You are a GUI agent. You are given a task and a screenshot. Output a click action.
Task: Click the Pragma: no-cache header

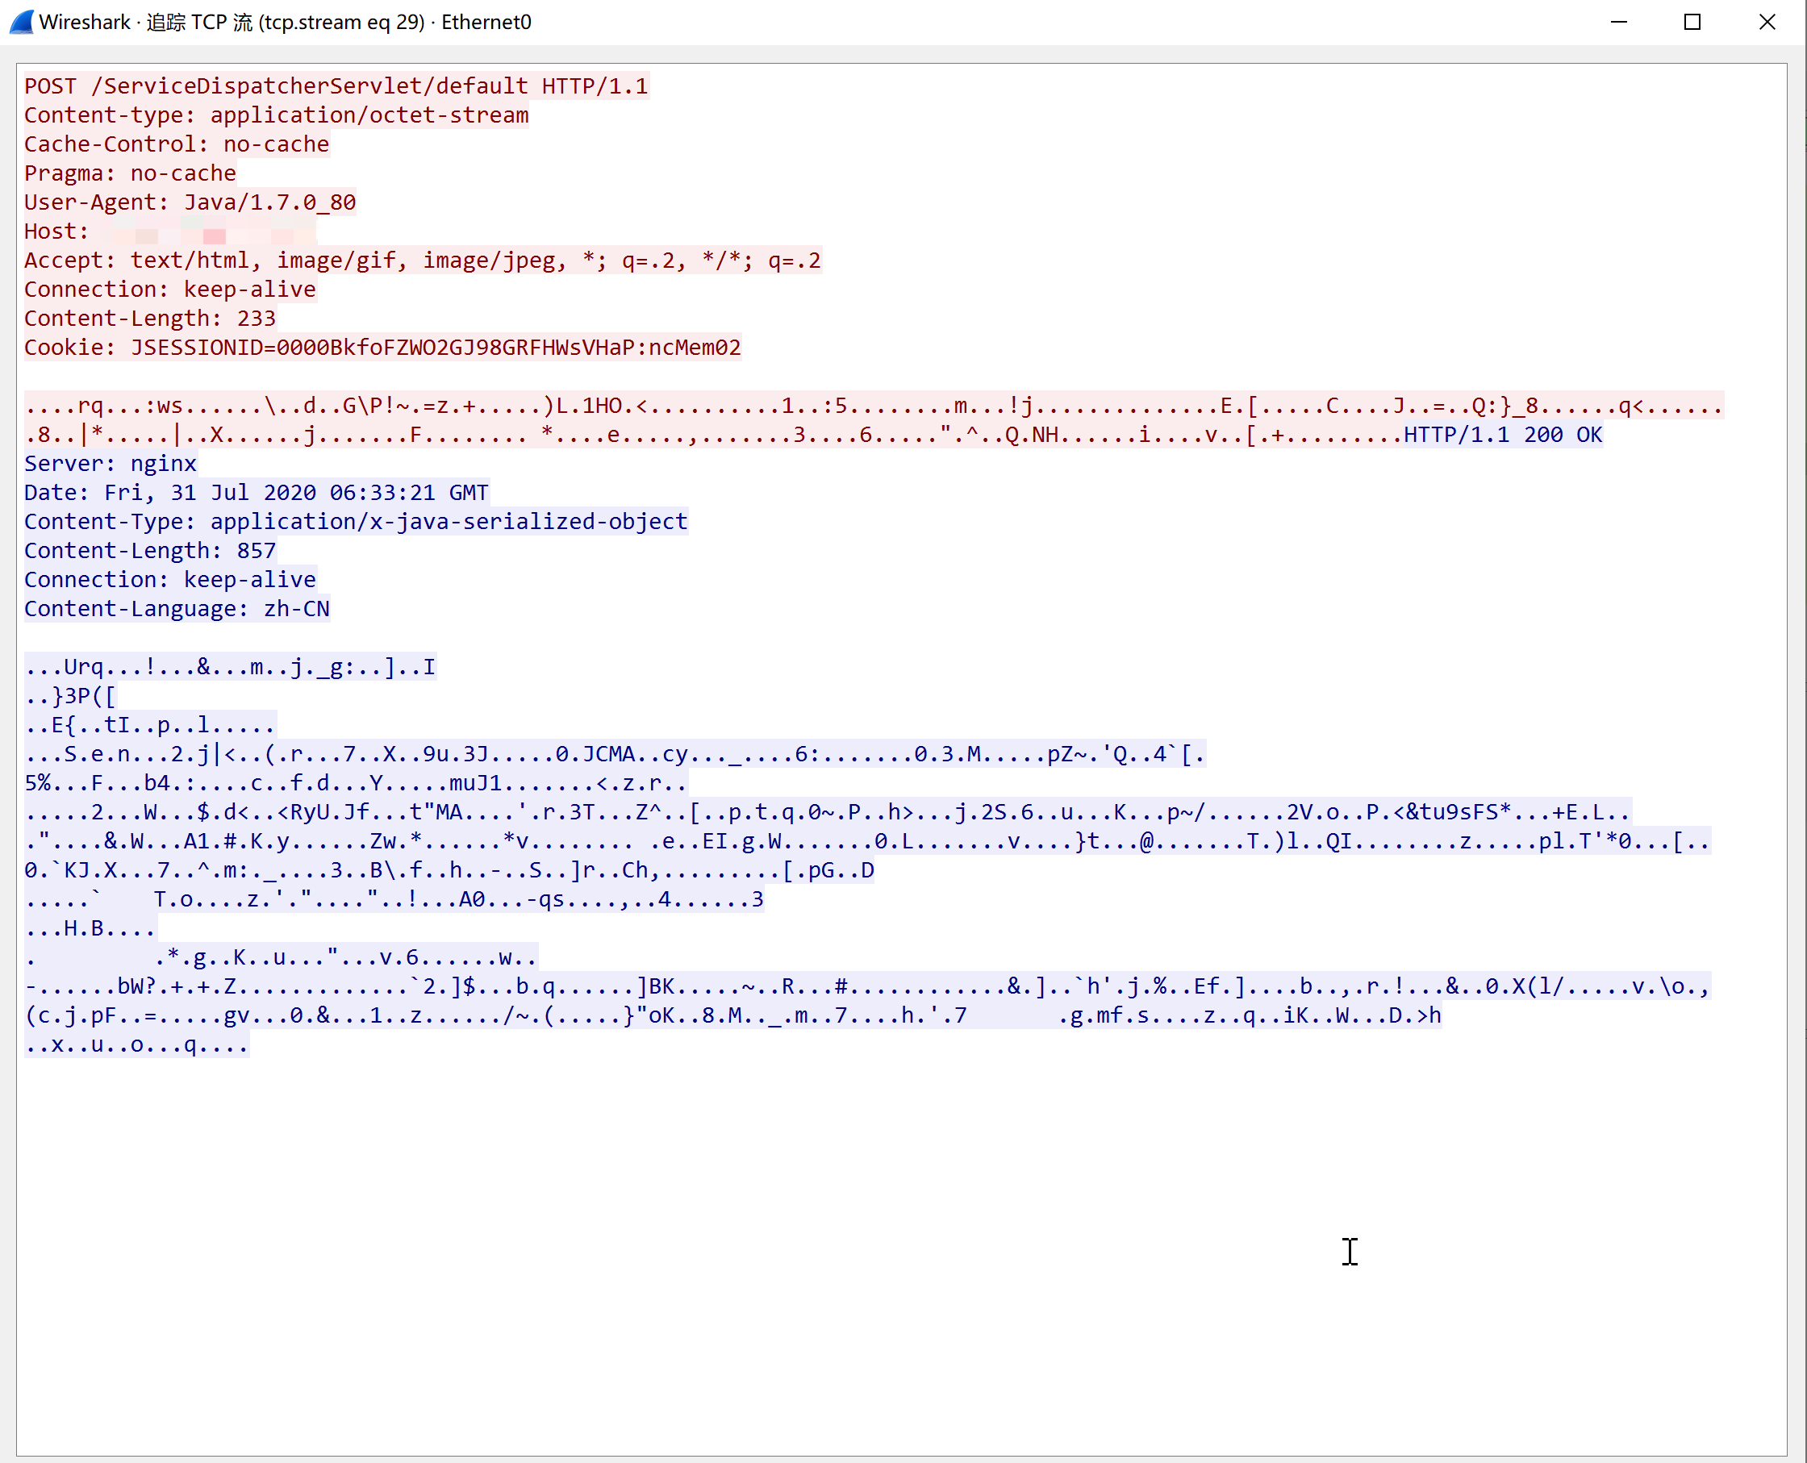click(130, 173)
